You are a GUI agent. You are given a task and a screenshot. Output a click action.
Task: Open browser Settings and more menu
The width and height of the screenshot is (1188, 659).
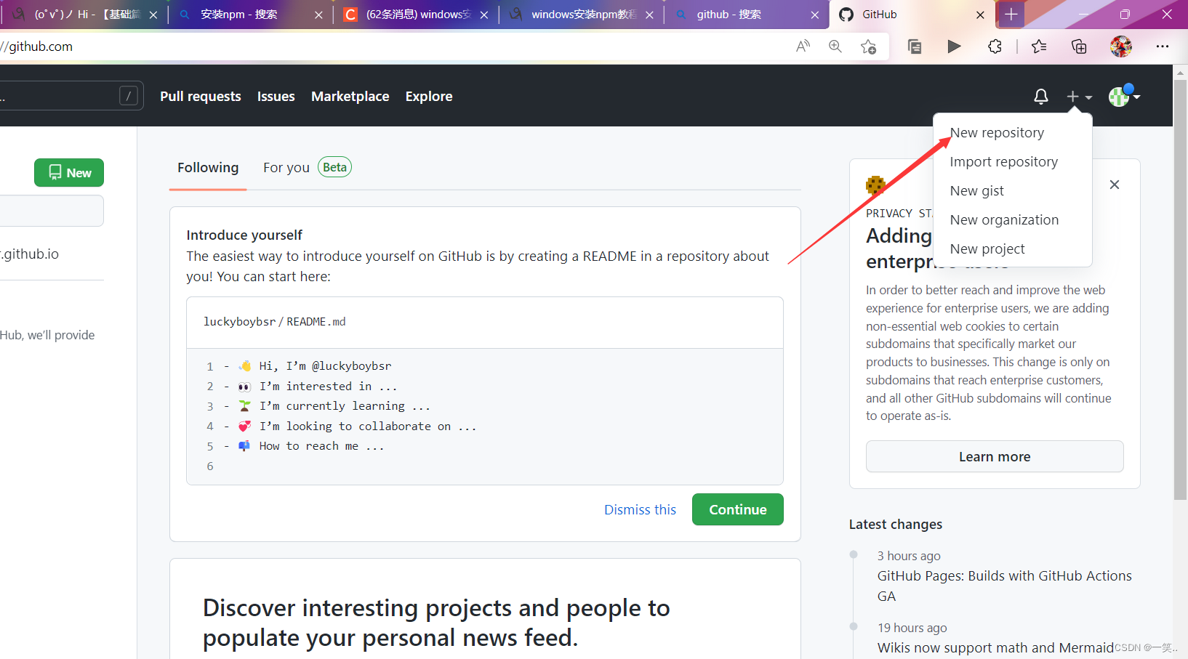pyautogui.click(x=1163, y=47)
